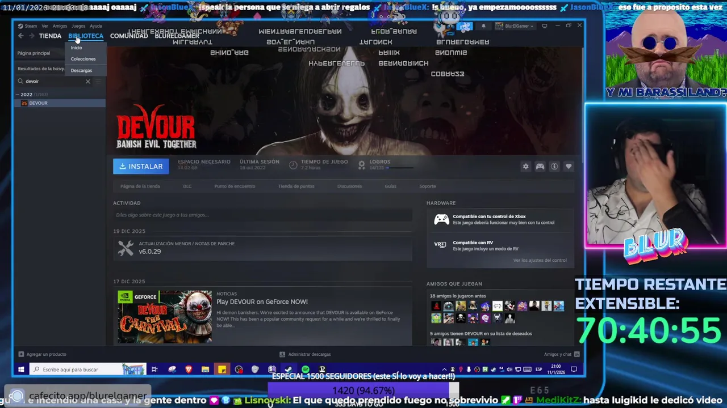The image size is (727, 408).
Task: Open the BLURELGAMER profile tab
Action: tap(177, 36)
